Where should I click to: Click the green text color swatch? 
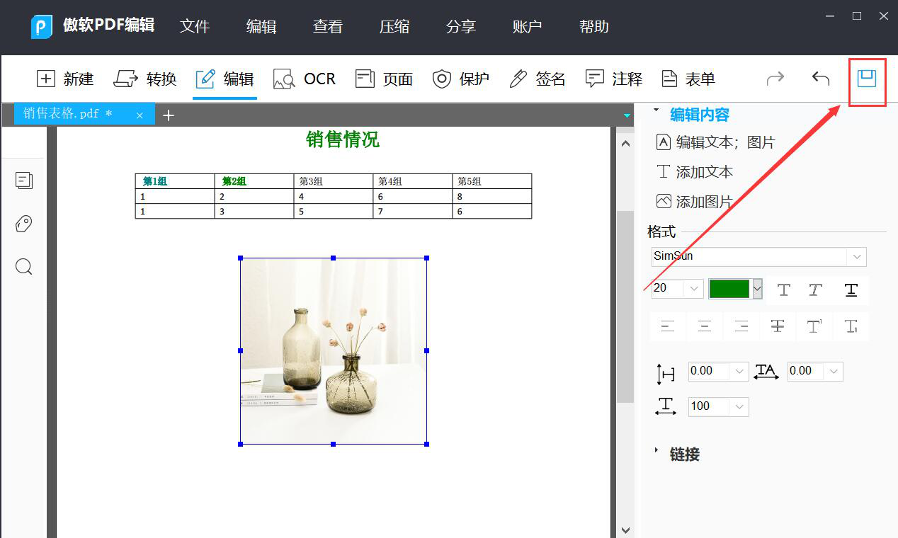pyautogui.click(x=729, y=288)
